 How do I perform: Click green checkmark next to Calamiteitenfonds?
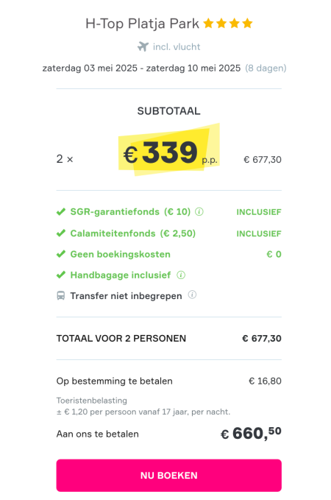tap(61, 233)
